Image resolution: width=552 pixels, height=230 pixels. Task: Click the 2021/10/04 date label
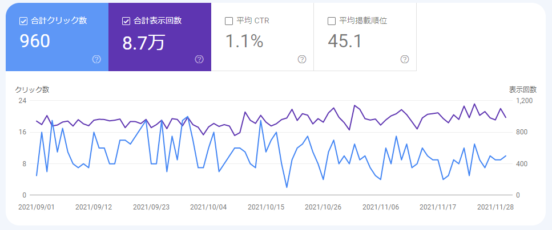point(208,207)
